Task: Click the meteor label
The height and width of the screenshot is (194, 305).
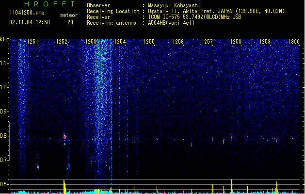Action: coord(69,15)
